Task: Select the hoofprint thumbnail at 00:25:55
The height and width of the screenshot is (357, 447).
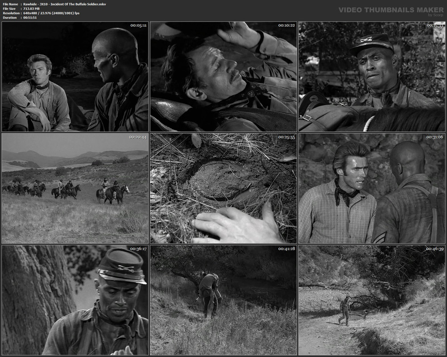Action: click(x=224, y=188)
